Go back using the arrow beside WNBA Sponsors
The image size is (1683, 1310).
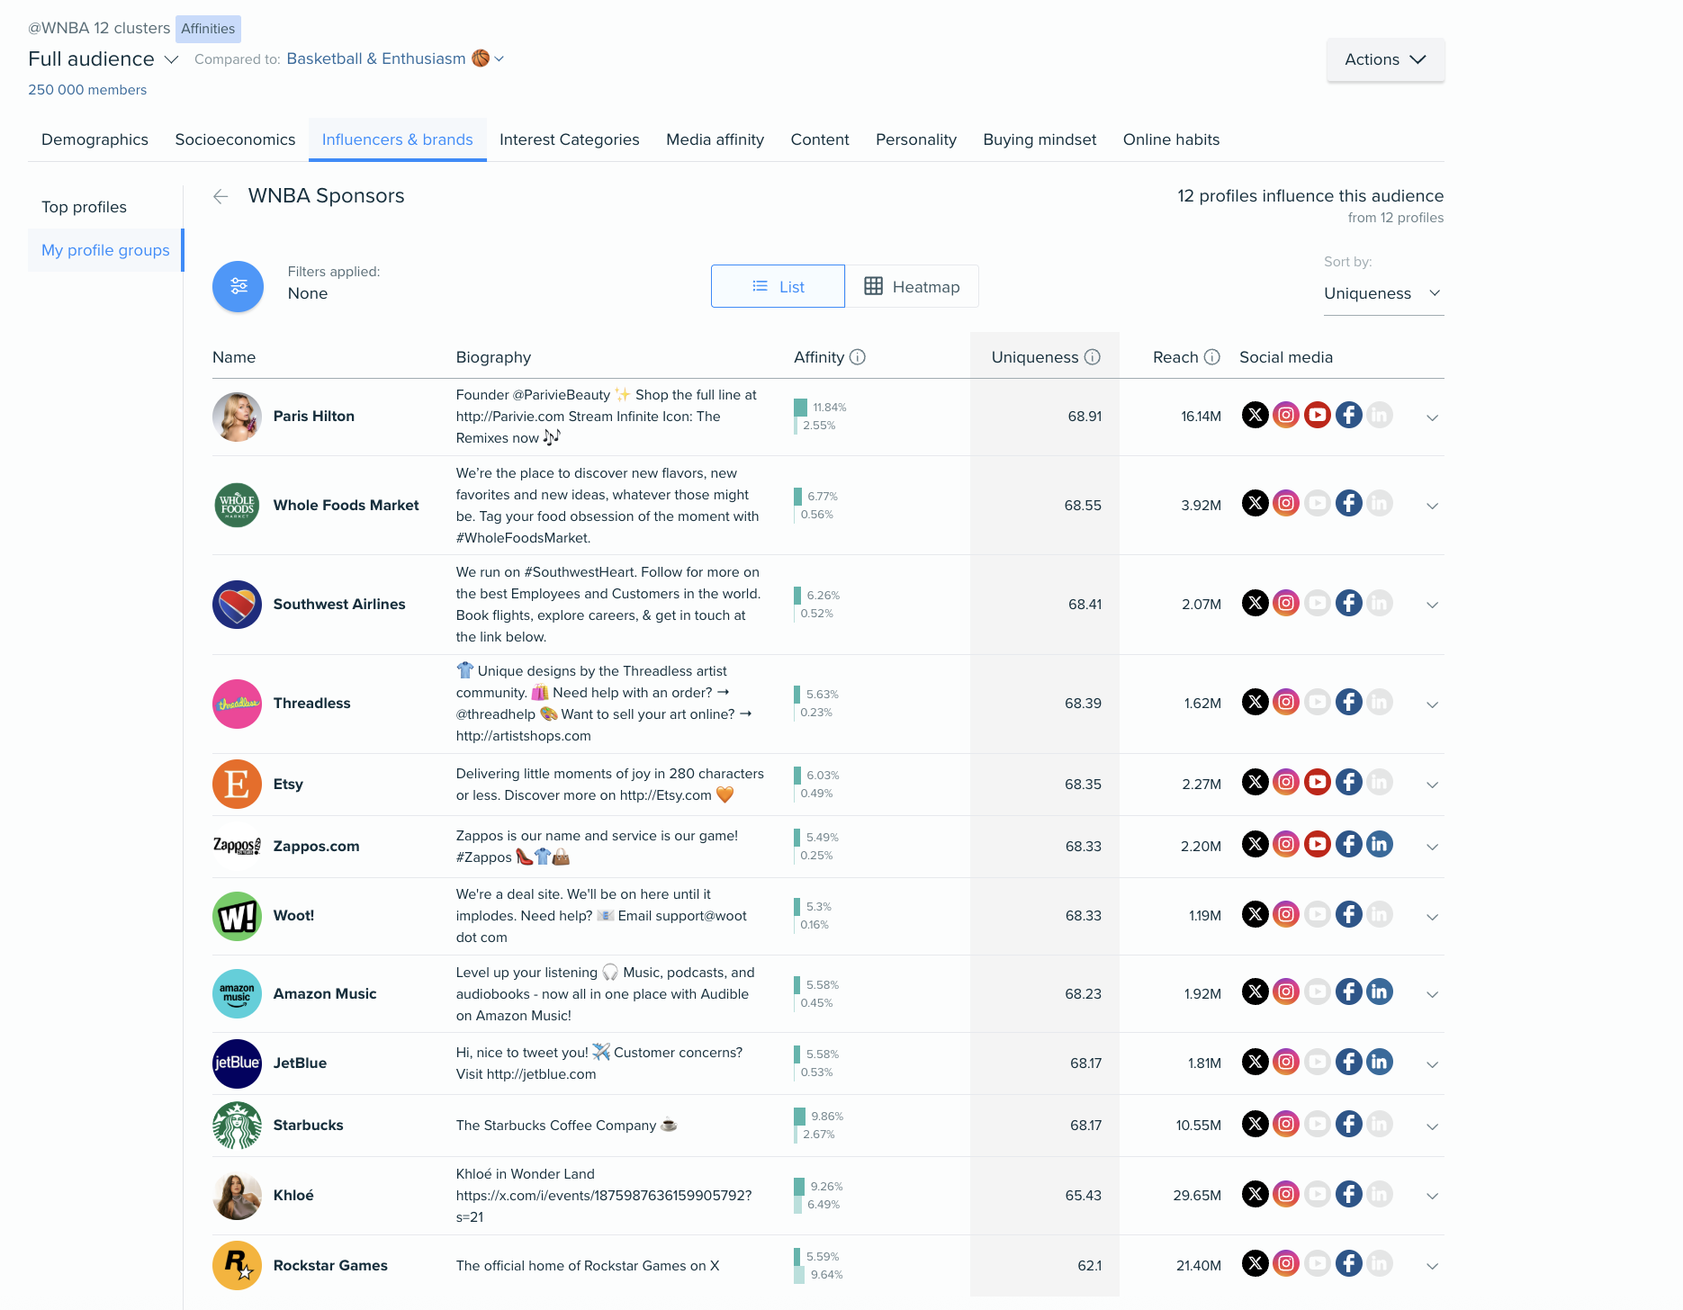[220, 196]
